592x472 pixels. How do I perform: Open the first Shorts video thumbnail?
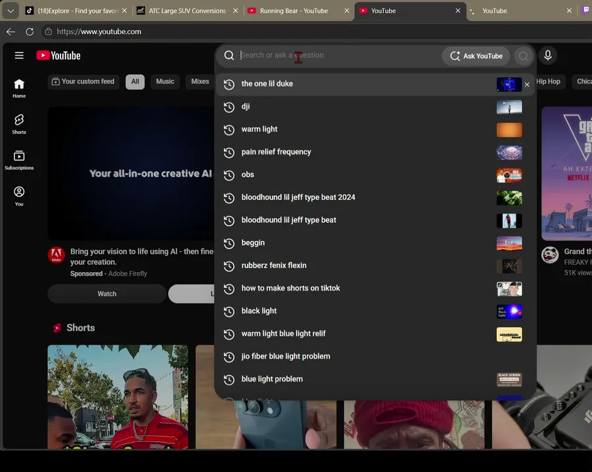117,397
